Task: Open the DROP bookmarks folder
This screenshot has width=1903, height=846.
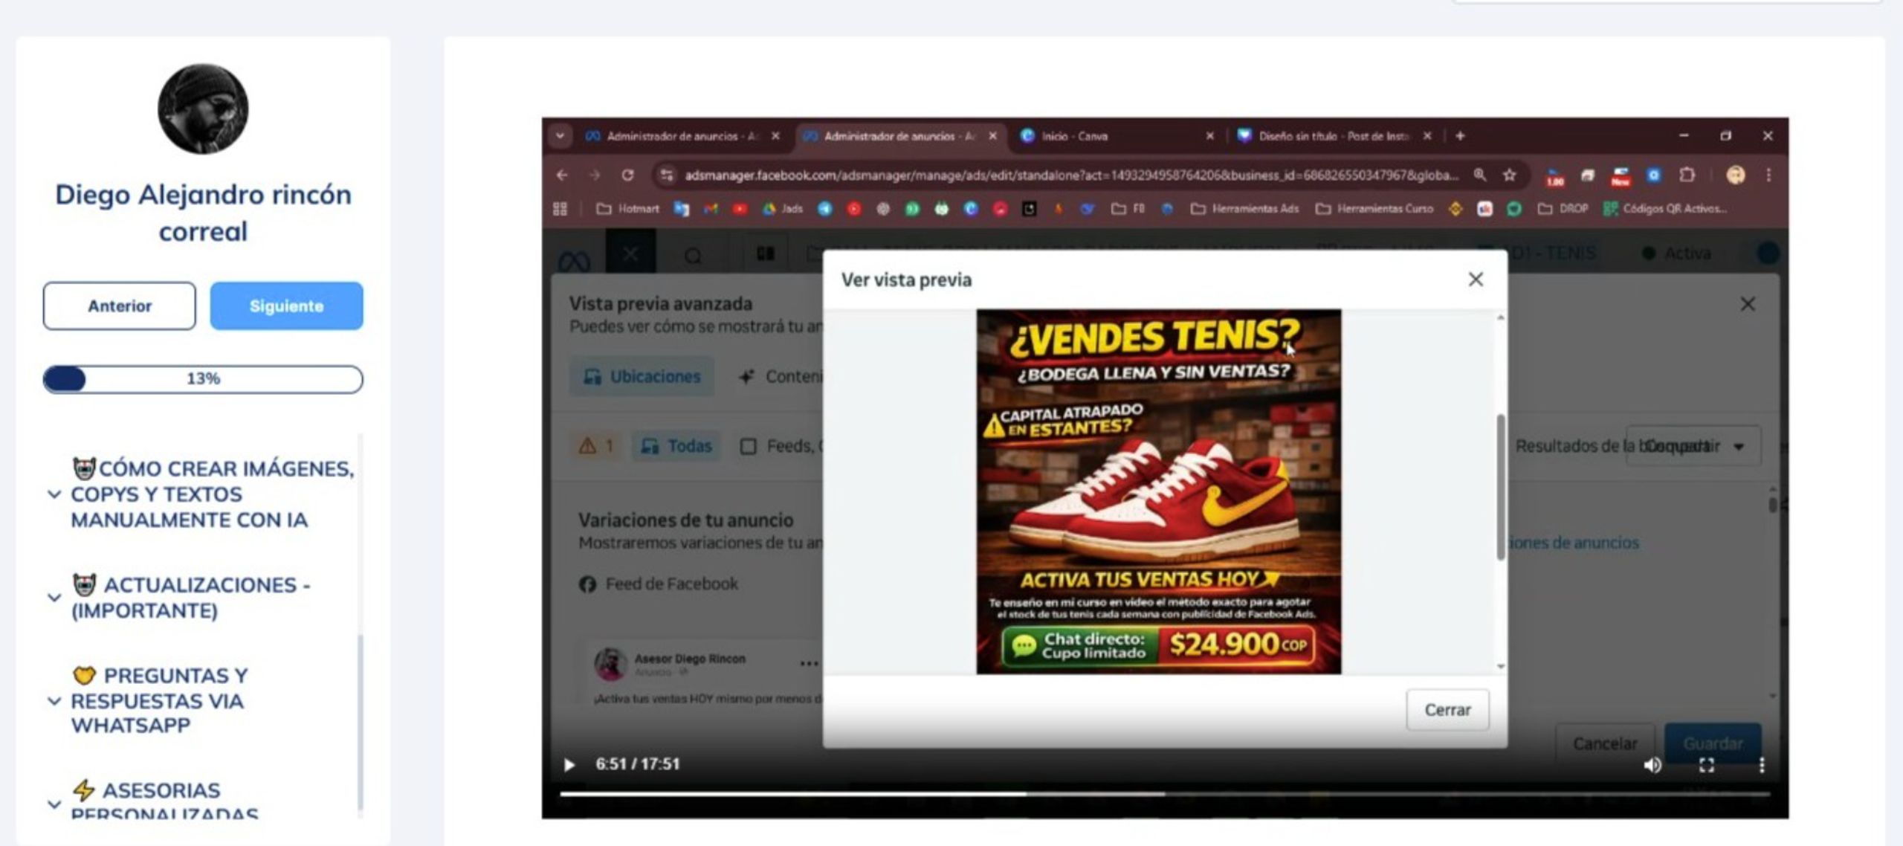Action: pyautogui.click(x=1563, y=209)
